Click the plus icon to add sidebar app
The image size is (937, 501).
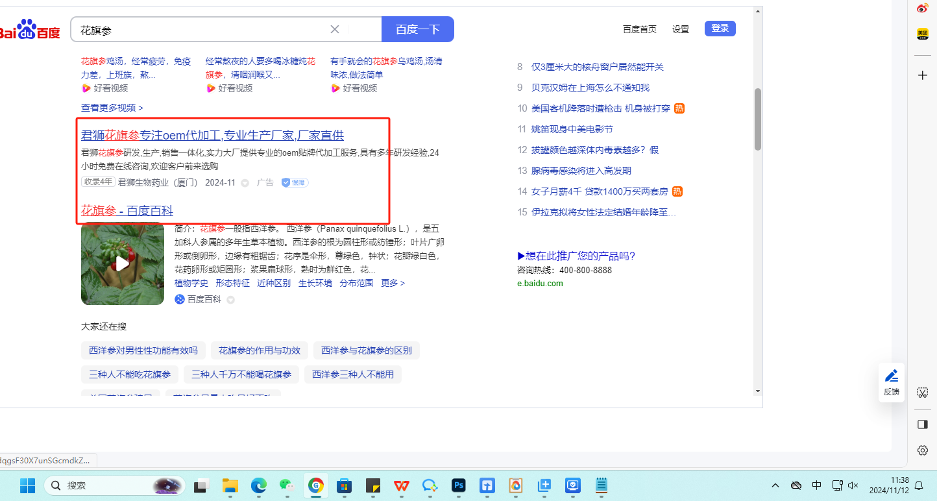pyautogui.click(x=922, y=75)
